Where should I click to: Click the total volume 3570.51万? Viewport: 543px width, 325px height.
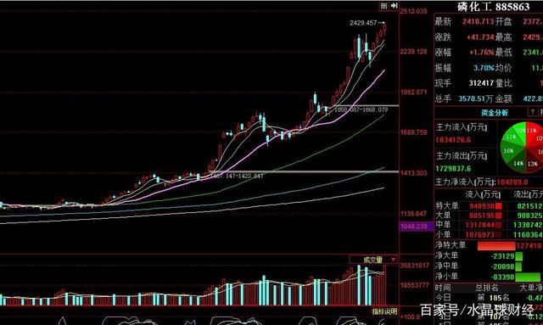[x=475, y=99]
